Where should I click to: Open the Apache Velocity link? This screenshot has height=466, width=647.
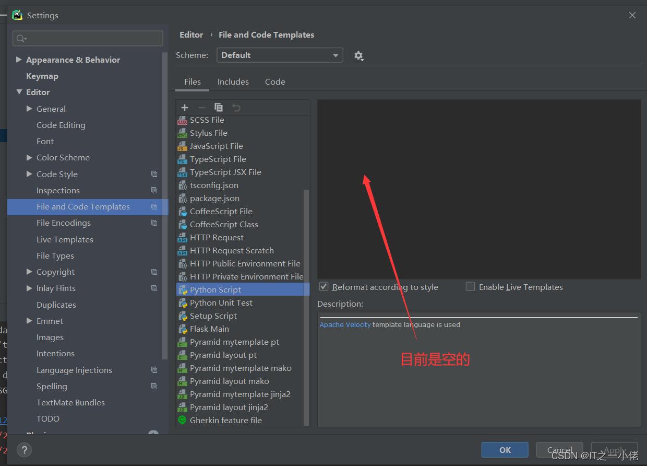pos(345,324)
